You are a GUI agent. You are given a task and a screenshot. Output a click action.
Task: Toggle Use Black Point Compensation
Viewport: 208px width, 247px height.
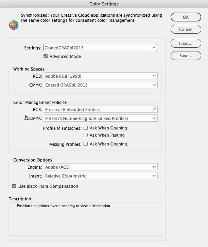[x=14, y=186]
